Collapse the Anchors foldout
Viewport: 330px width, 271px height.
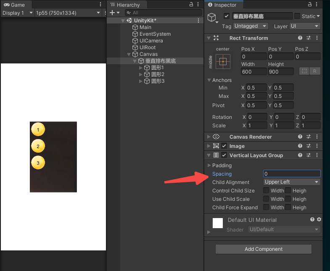pos(209,80)
